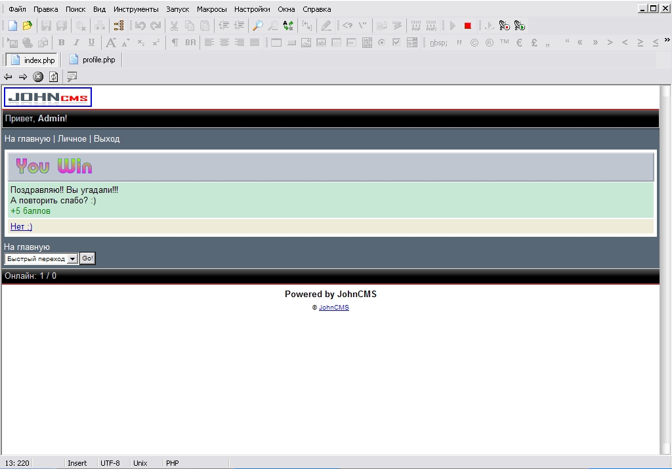
Task: Open the JohnCMS footer link
Action: (334, 308)
